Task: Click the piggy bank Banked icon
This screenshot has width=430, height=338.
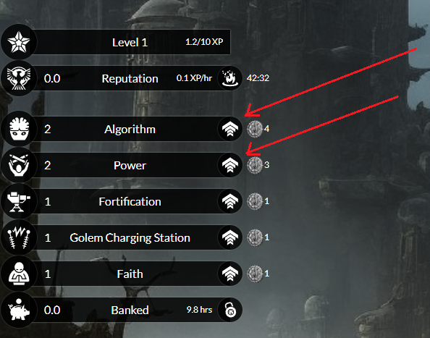Action: [19, 310]
